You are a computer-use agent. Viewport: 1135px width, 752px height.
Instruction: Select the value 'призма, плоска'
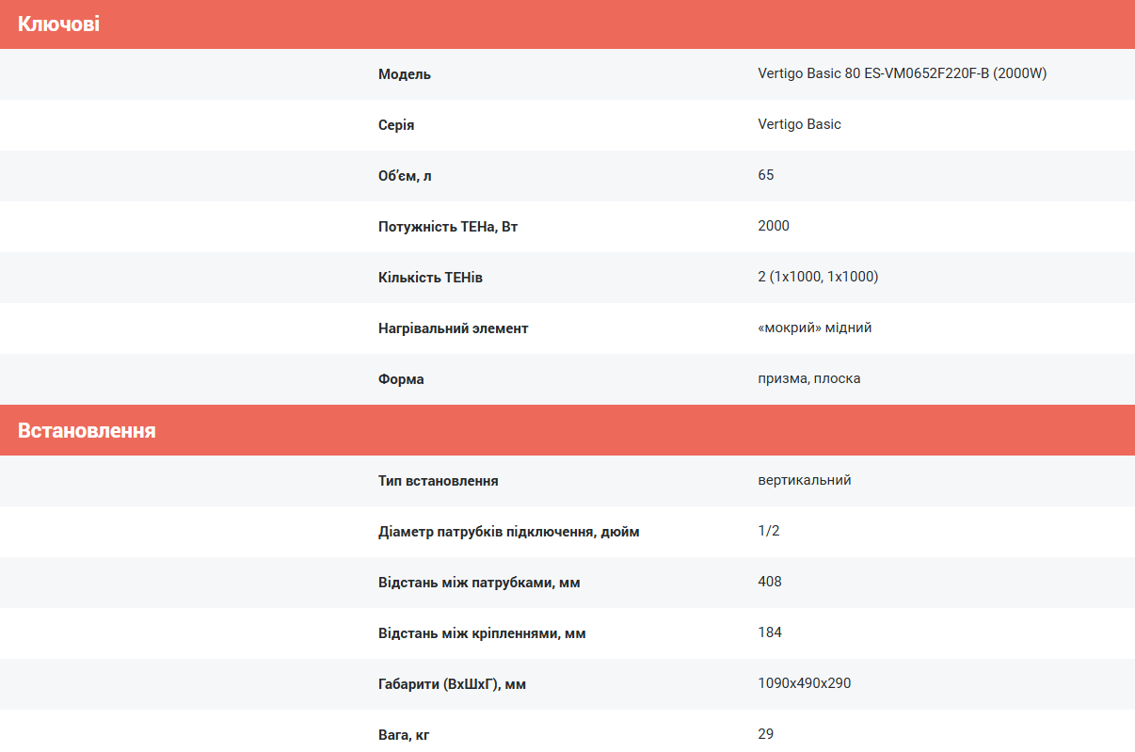[809, 378]
